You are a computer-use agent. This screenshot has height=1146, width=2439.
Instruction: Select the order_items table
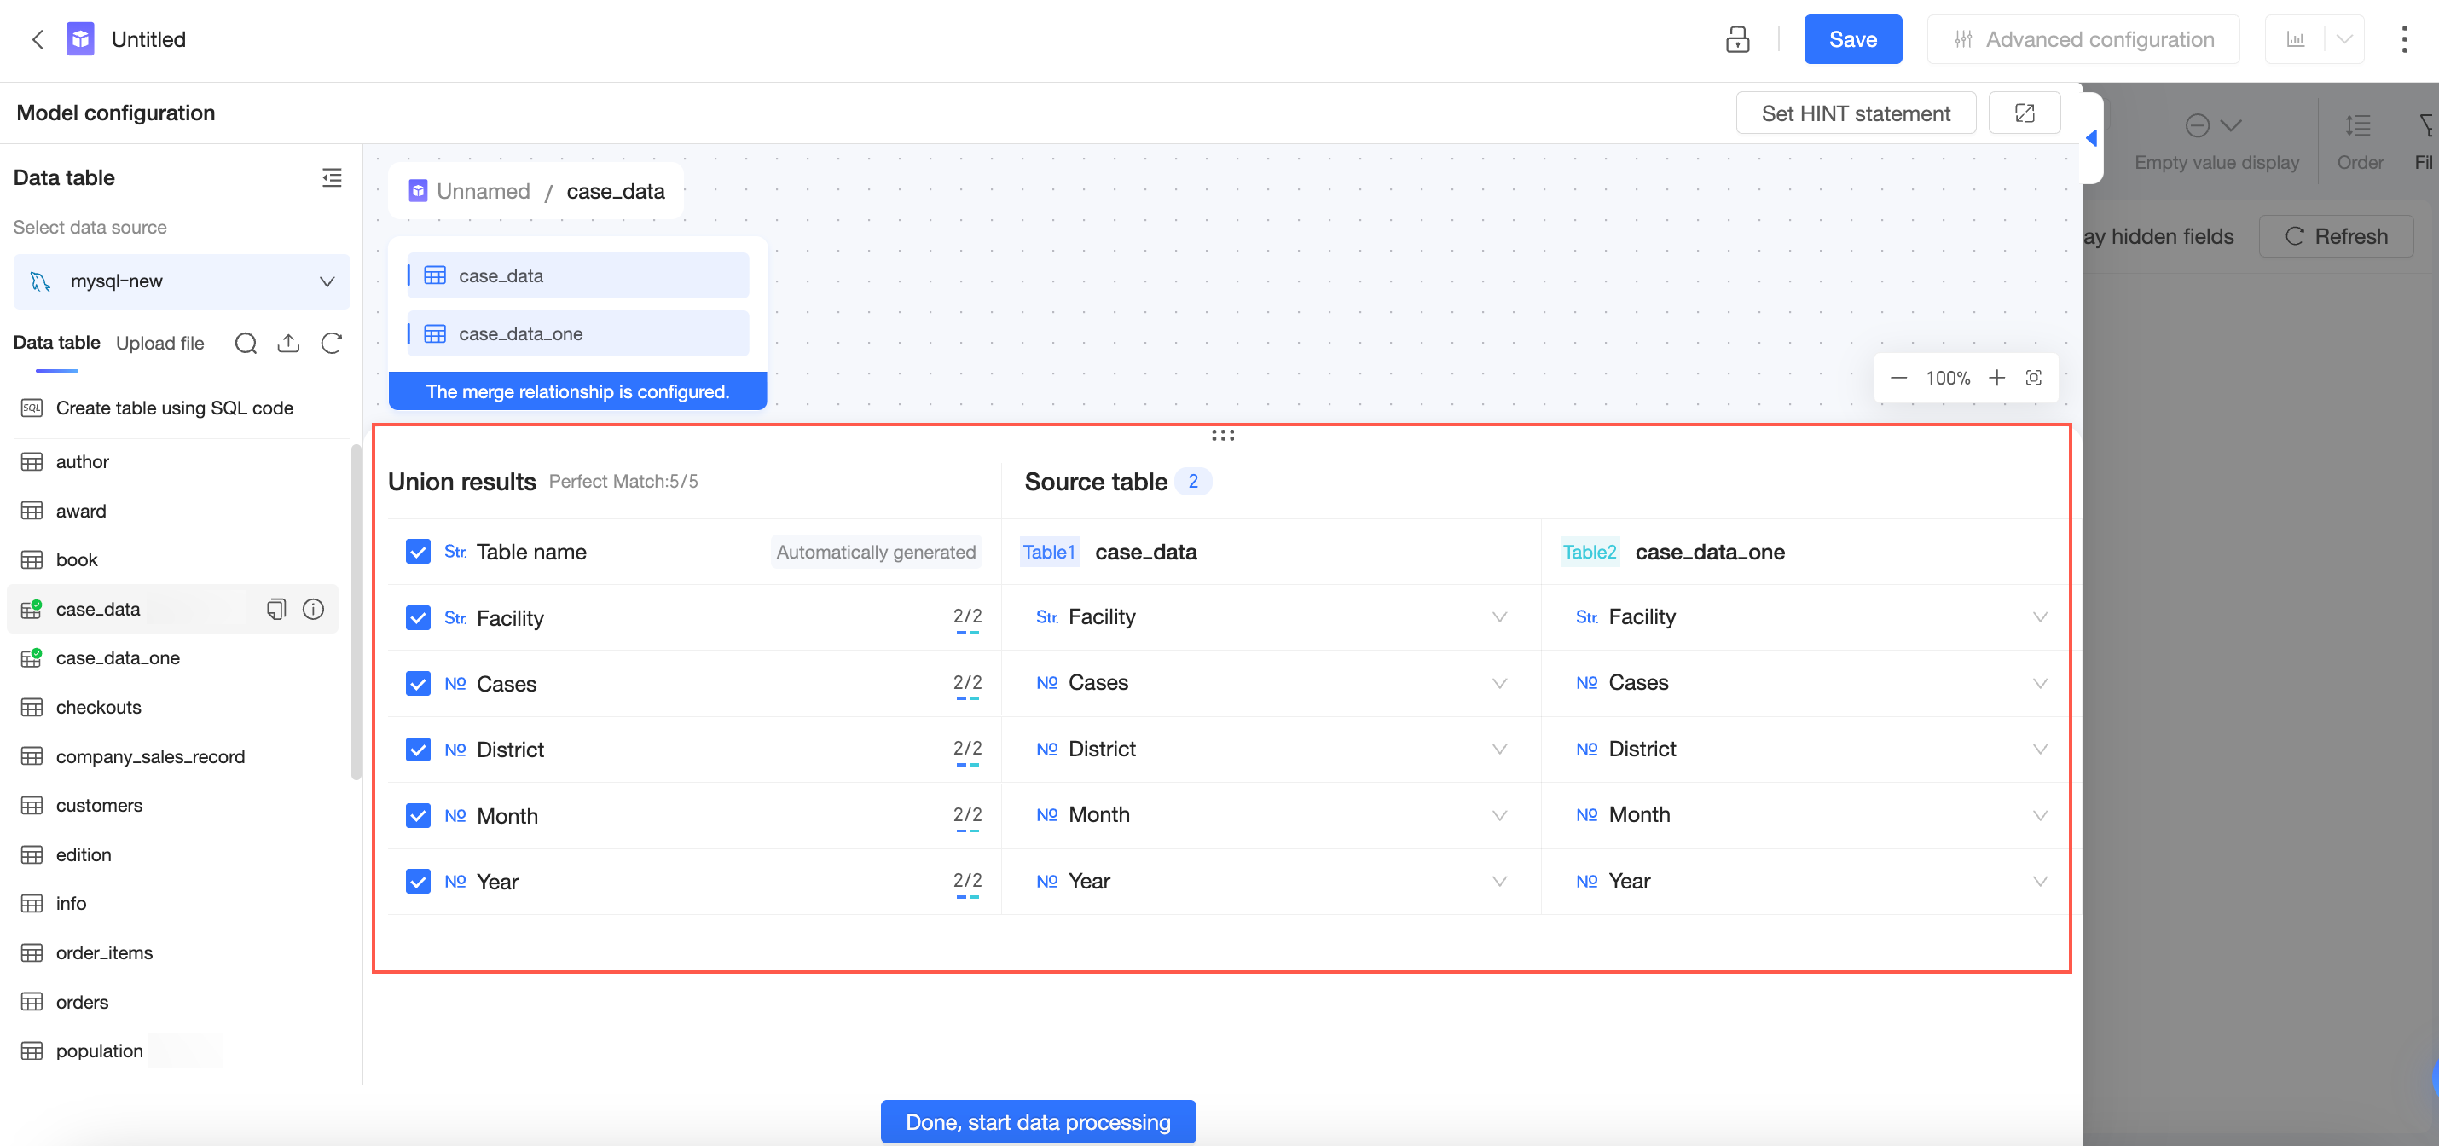pyautogui.click(x=172, y=953)
